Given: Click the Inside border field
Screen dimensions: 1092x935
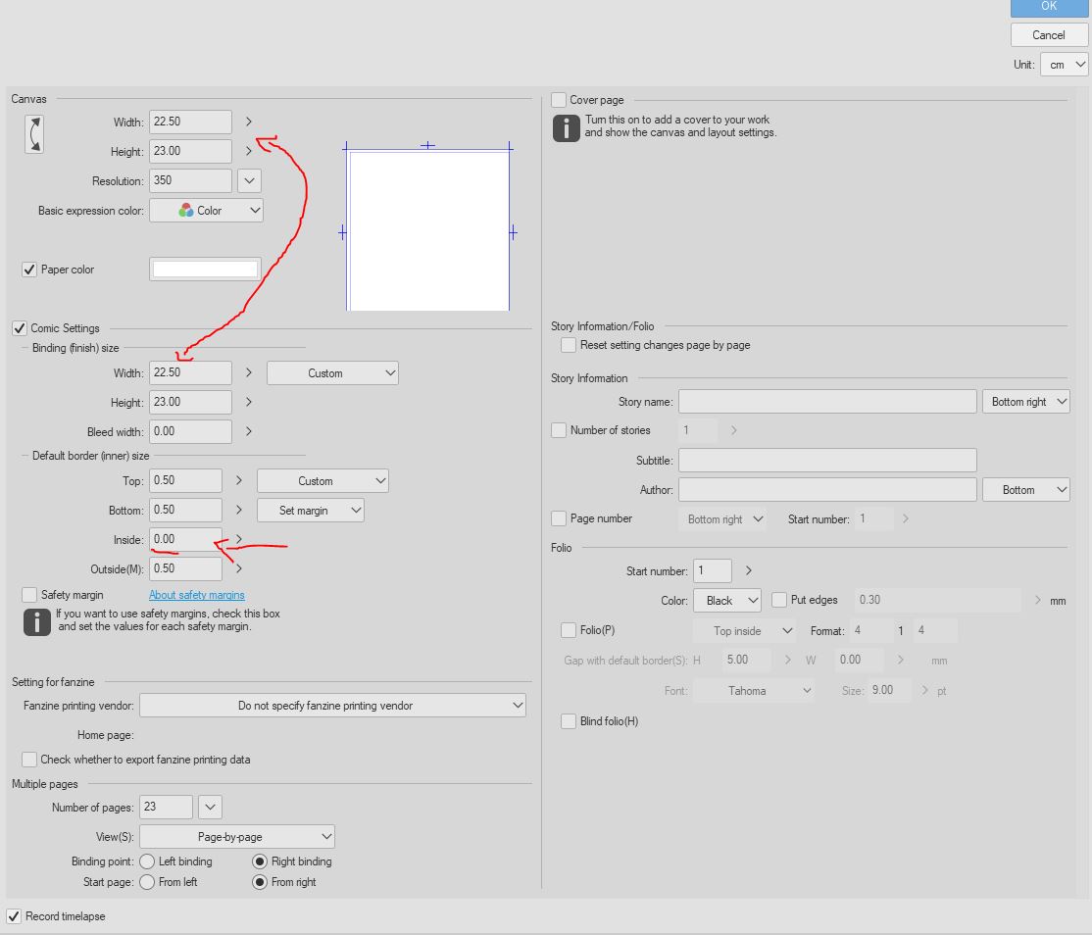Looking at the screenshot, I should (185, 539).
